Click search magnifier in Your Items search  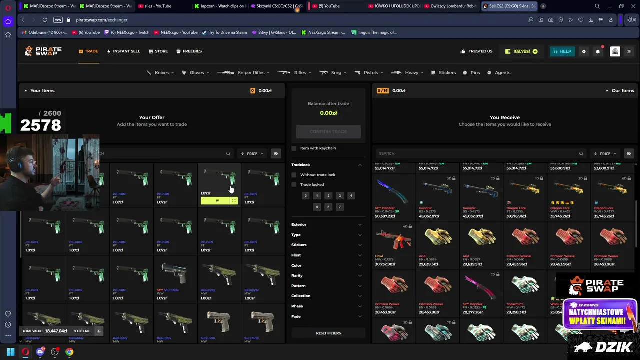point(228,153)
